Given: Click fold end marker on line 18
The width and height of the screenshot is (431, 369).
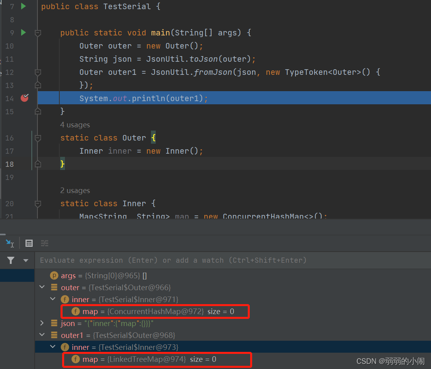Looking at the screenshot, I should 38,164.
